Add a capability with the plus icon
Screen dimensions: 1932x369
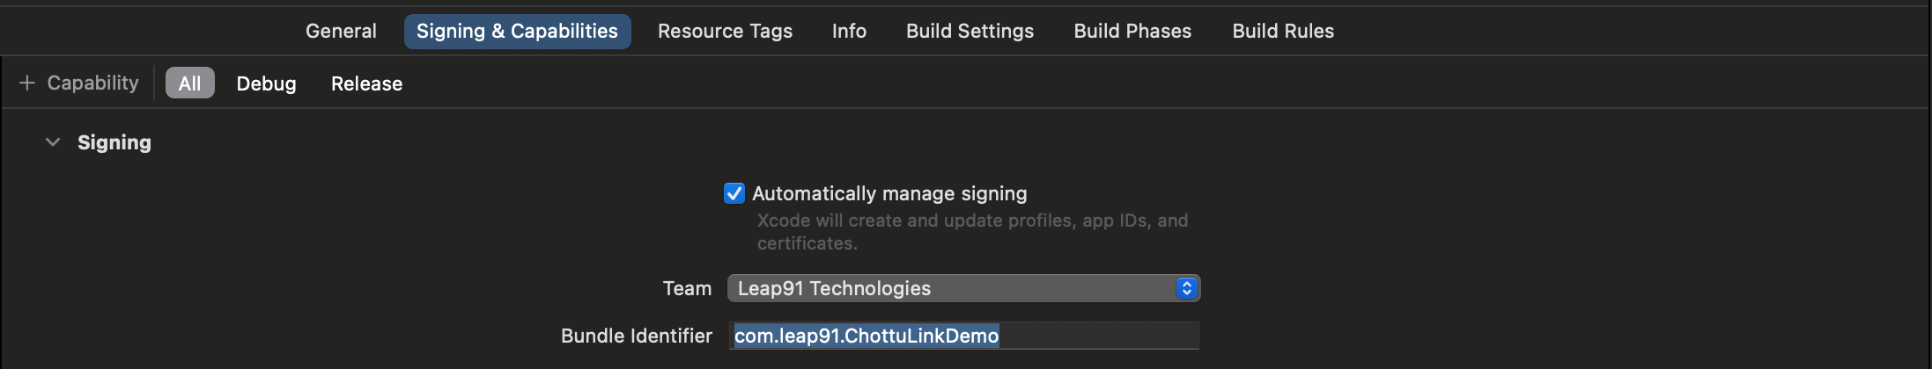[27, 83]
